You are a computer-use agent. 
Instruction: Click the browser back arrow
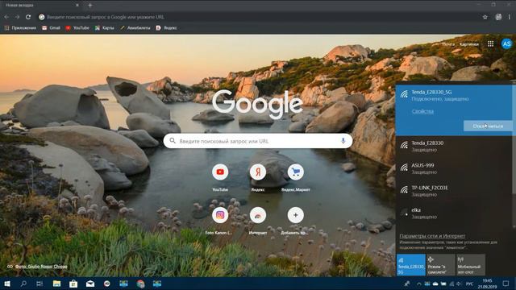(x=6, y=17)
